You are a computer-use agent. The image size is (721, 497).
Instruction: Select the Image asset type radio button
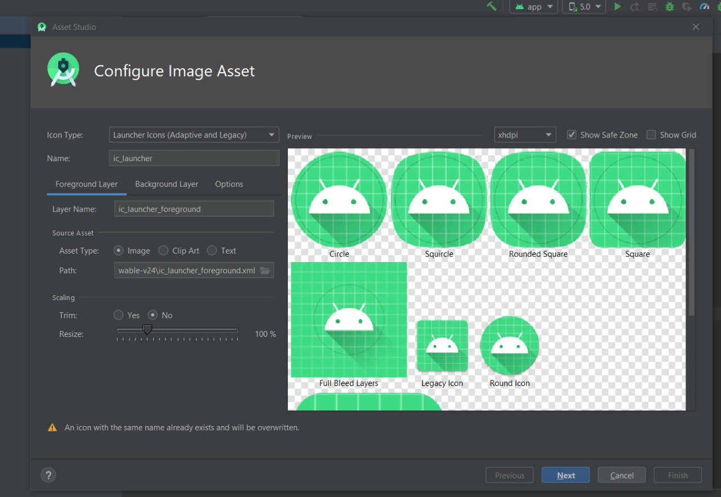[119, 251]
